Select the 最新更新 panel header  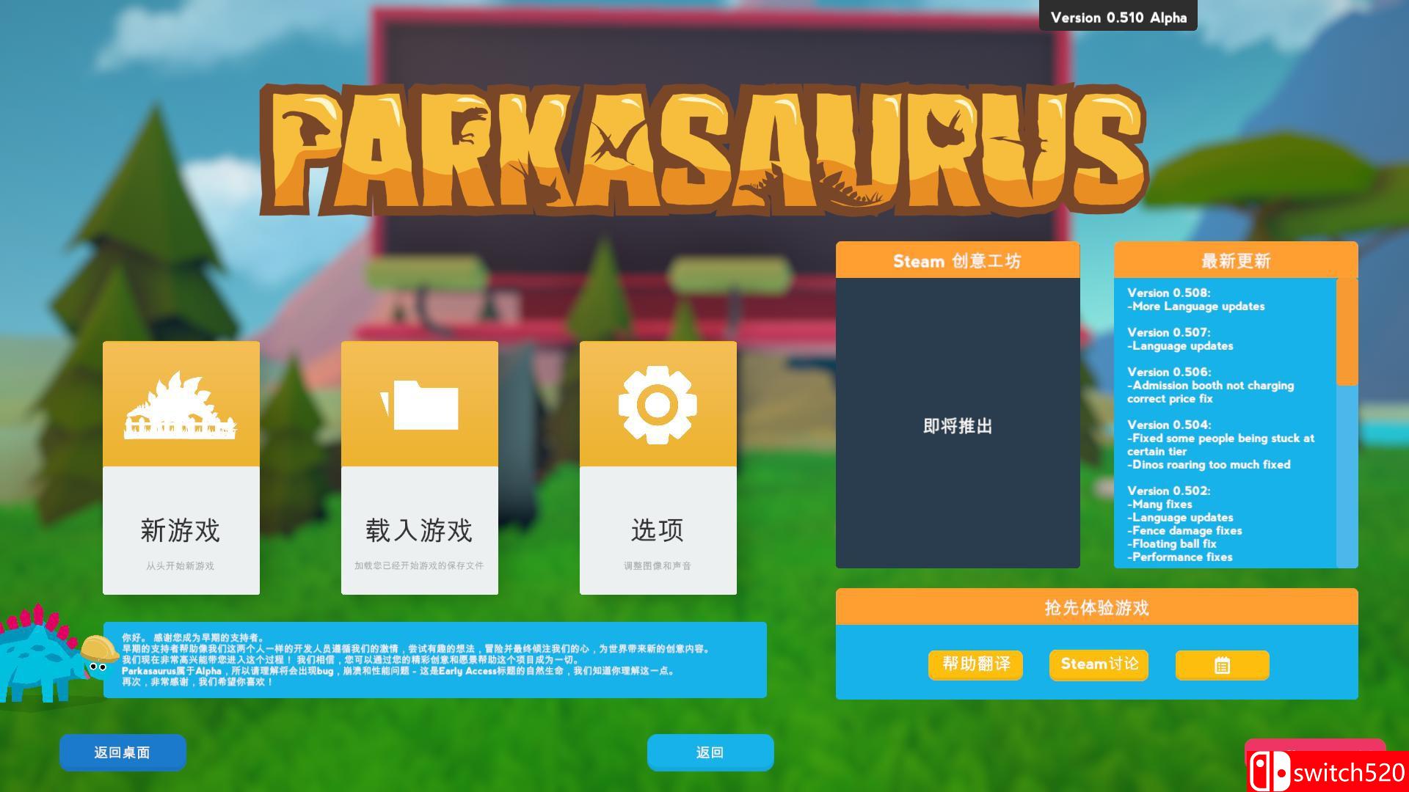1235,260
